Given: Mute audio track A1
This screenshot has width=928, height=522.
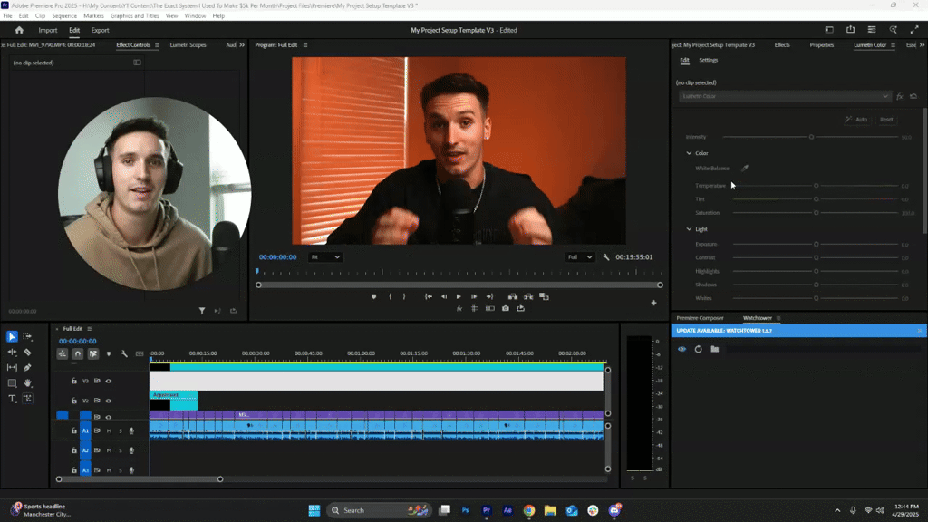Looking at the screenshot, I should (108, 431).
